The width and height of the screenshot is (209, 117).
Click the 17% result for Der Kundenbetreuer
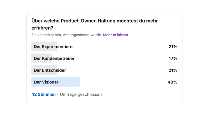click(x=173, y=58)
